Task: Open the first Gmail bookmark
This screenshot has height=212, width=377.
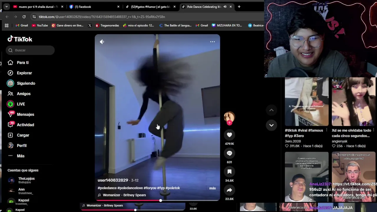Action: pos(22,25)
